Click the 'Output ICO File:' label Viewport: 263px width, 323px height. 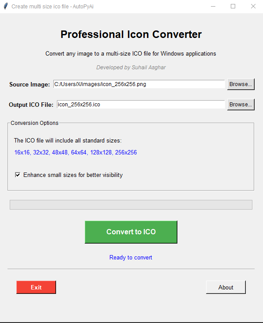[31, 105]
